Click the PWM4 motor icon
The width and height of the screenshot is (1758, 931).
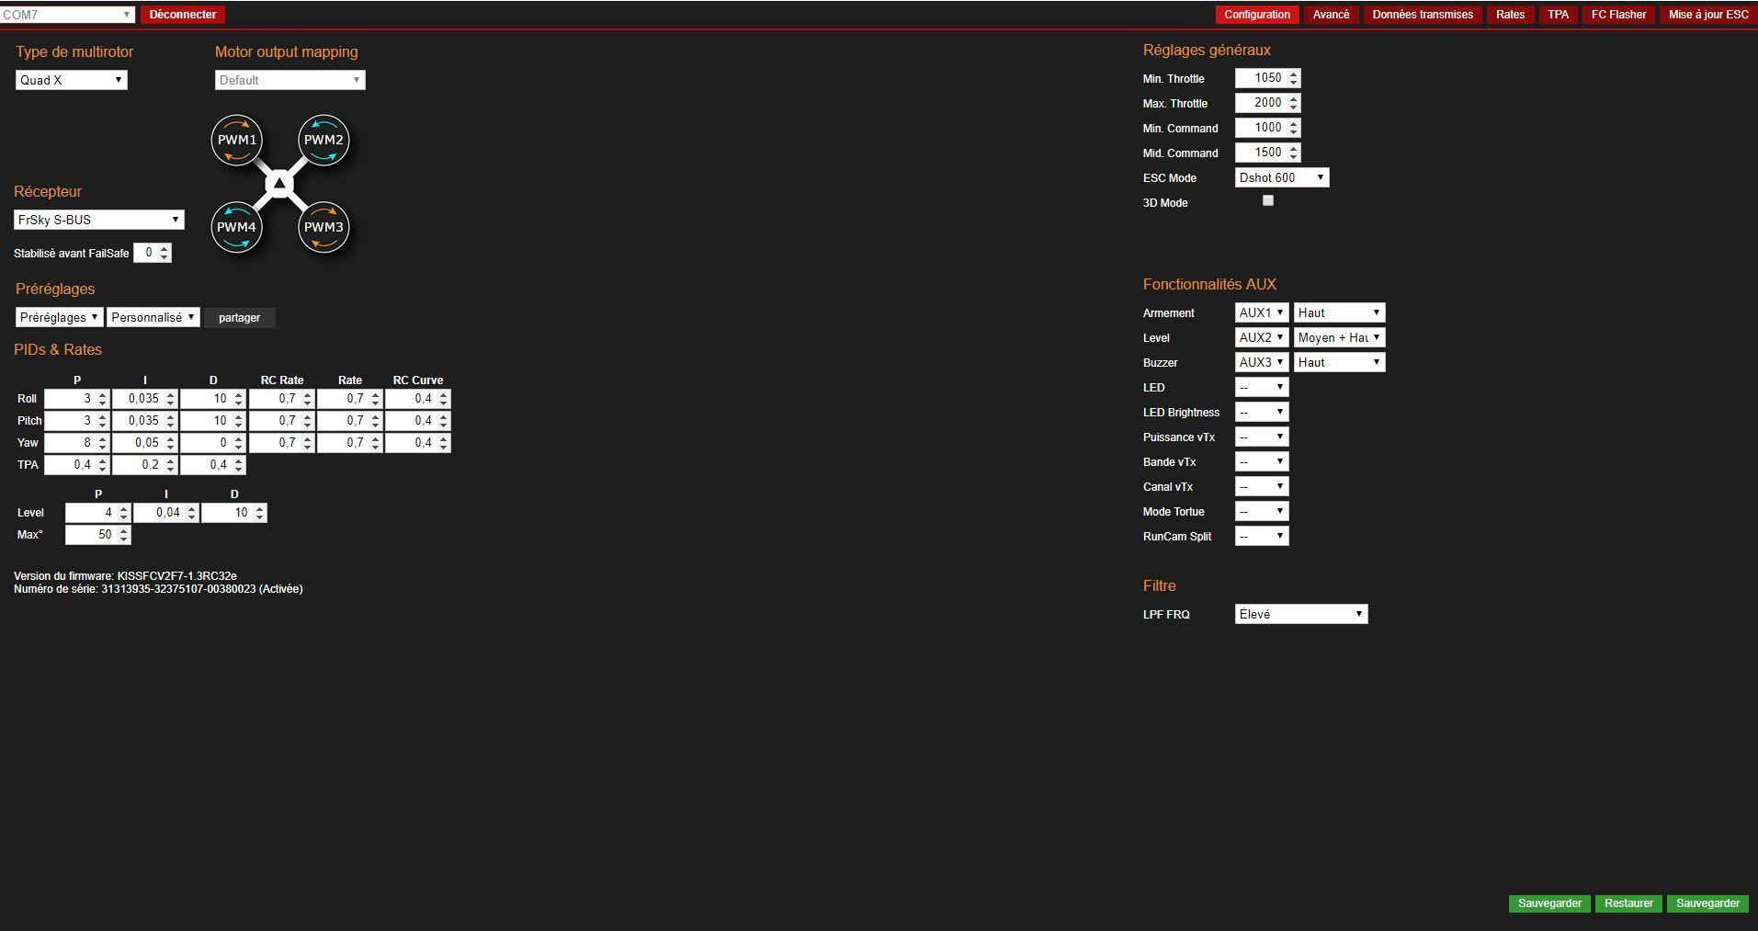coord(236,227)
